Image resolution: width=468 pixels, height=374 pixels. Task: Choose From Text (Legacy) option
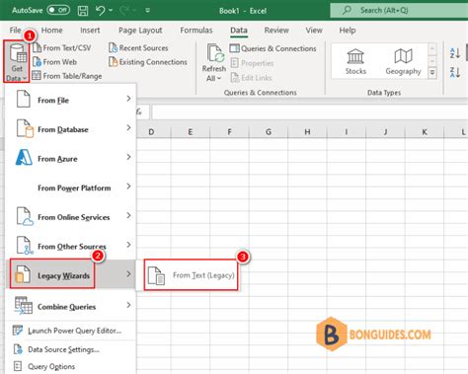(x=191, y=275)
